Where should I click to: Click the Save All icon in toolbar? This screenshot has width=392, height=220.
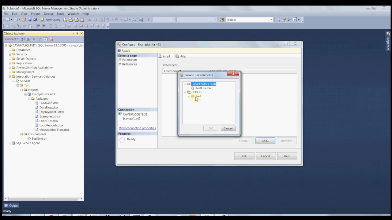click(x=35, y=20)
